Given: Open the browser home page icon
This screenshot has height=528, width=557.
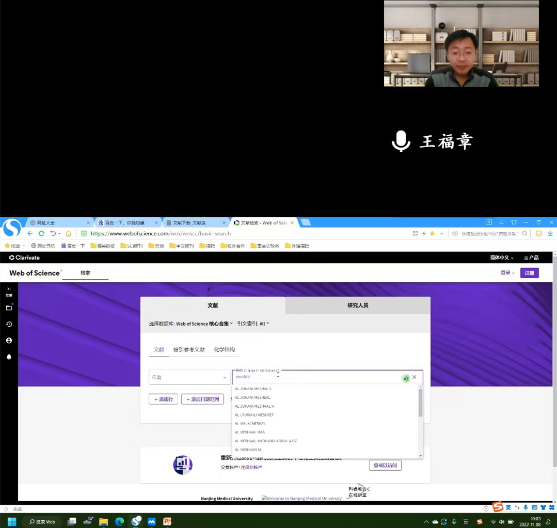Looking at the screenshot, I should coord(68,233).
